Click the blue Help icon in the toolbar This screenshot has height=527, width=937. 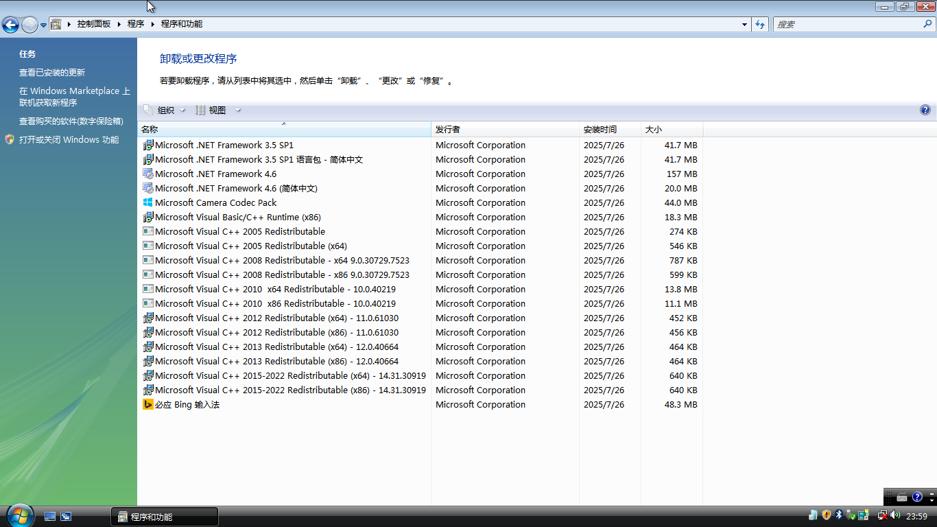[x=925, y=110]
